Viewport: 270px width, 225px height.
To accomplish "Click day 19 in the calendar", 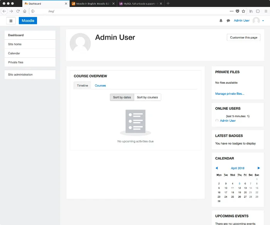I will 240,192.
